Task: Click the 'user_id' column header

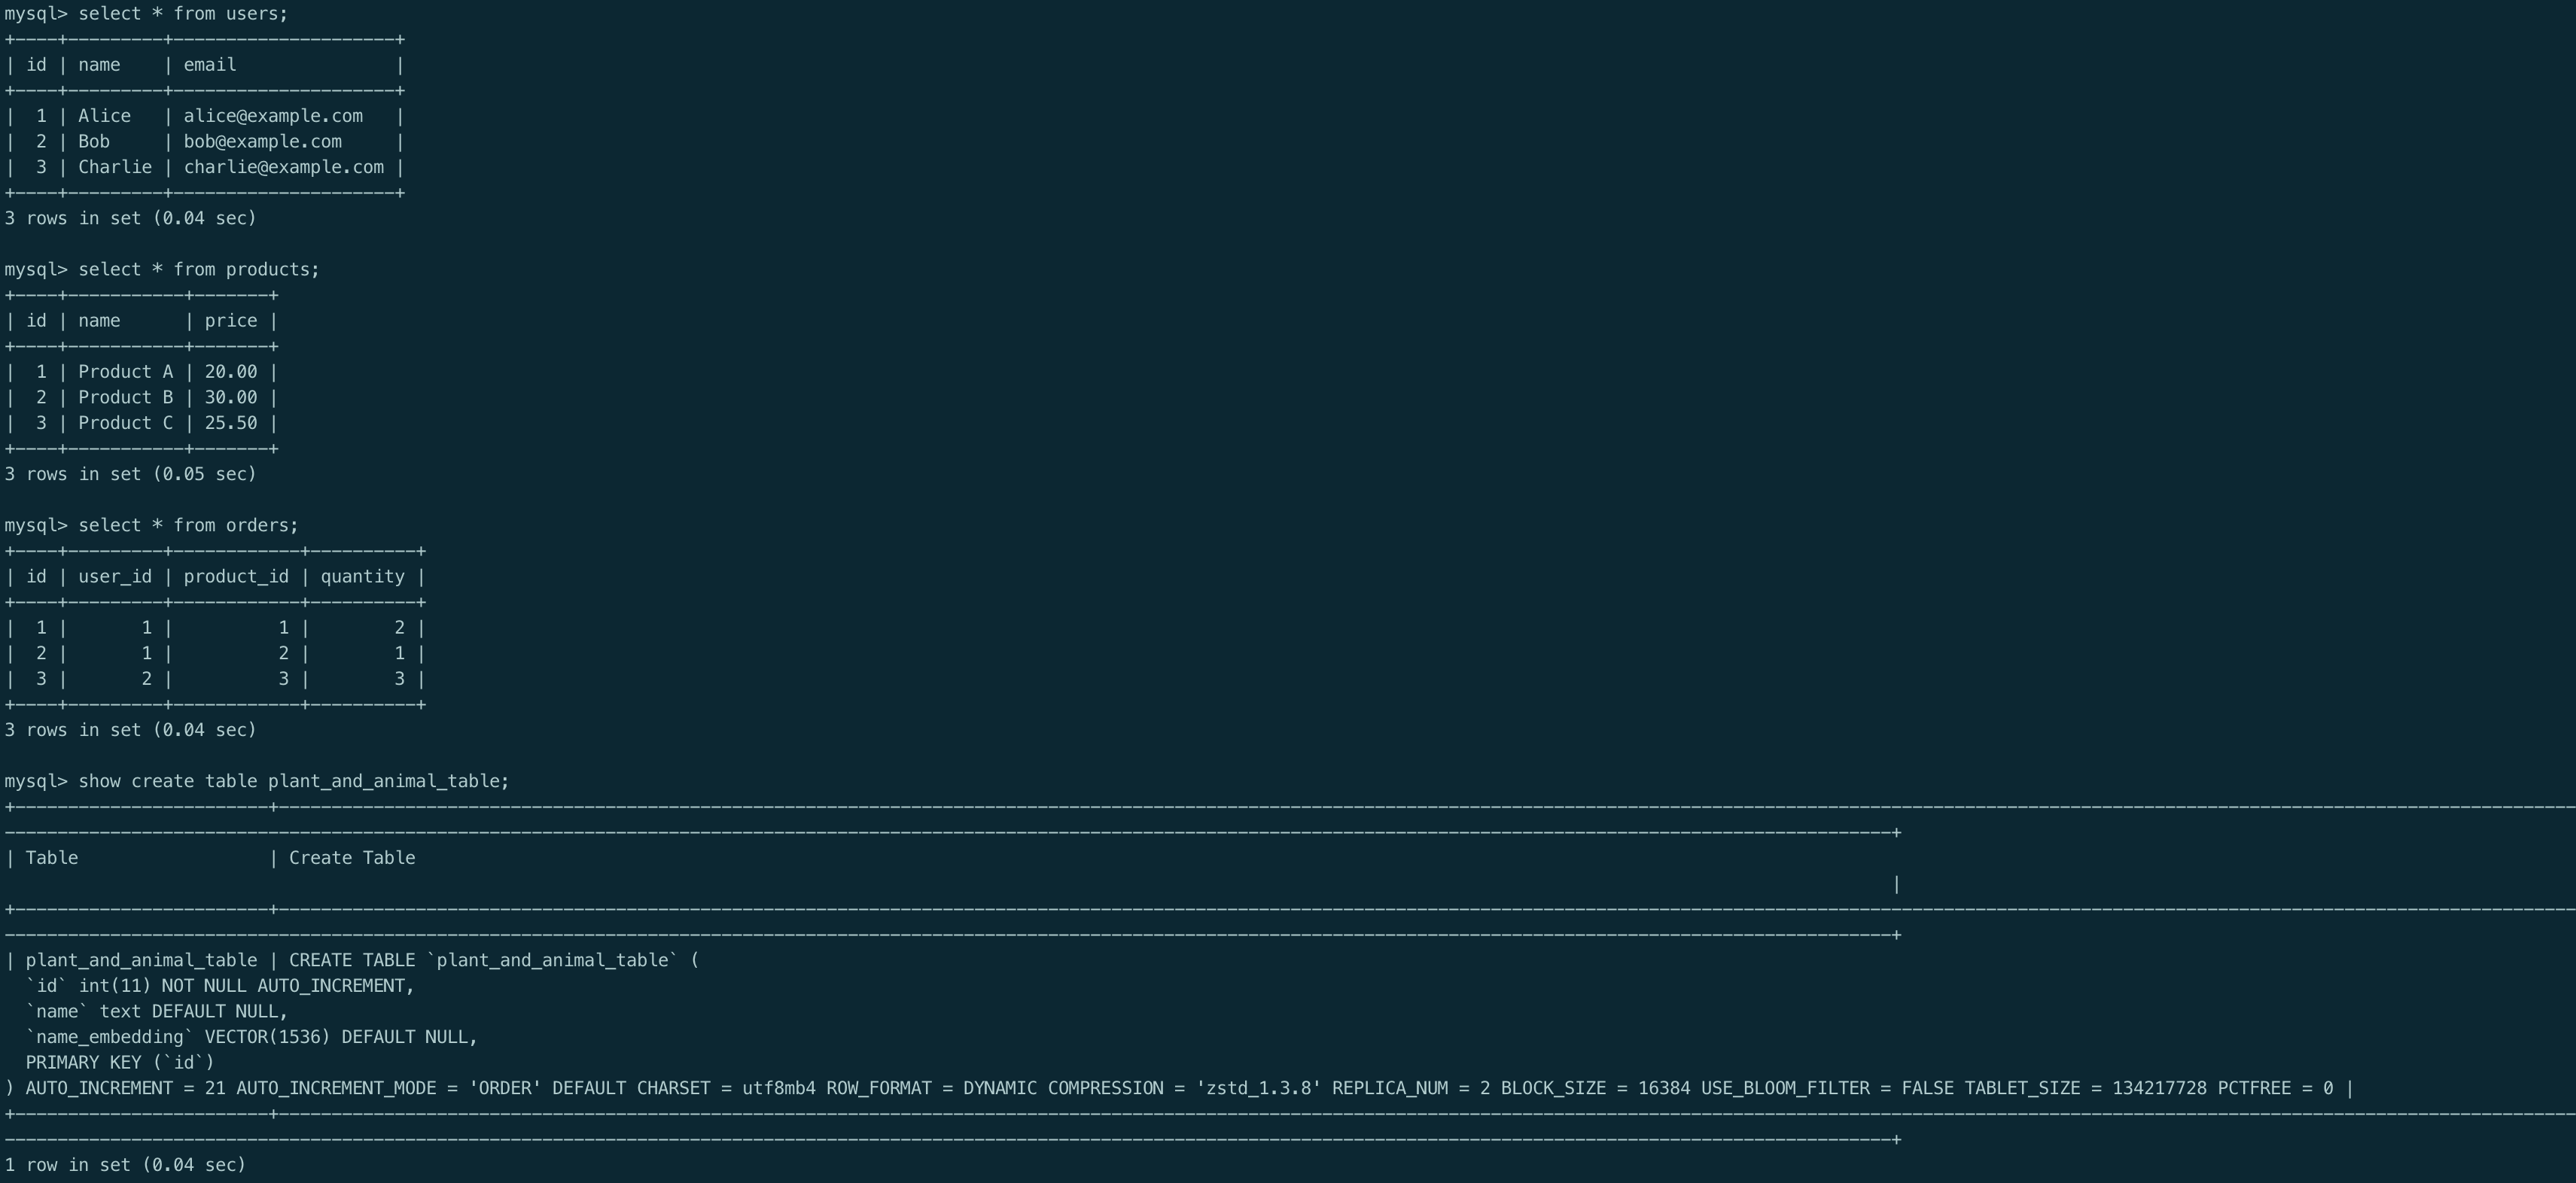Action: (115, 577)
